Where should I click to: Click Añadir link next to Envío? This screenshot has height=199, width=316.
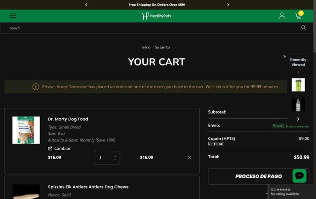click(291, 125)
